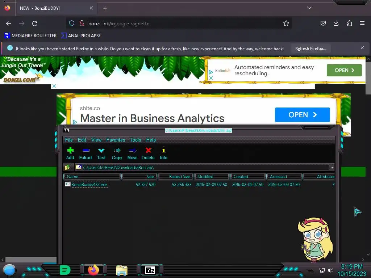
Task: Bookmark this page with the star
Action: click(286, 24)
